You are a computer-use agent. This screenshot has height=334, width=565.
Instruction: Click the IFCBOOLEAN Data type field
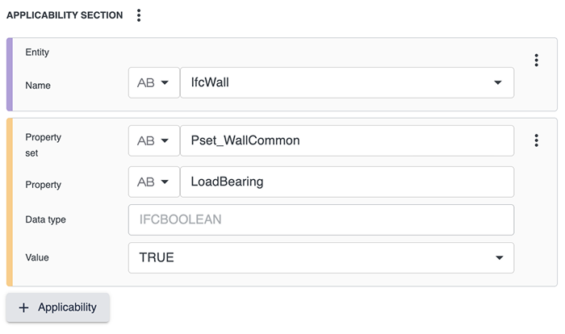click(x=320, y=219)
